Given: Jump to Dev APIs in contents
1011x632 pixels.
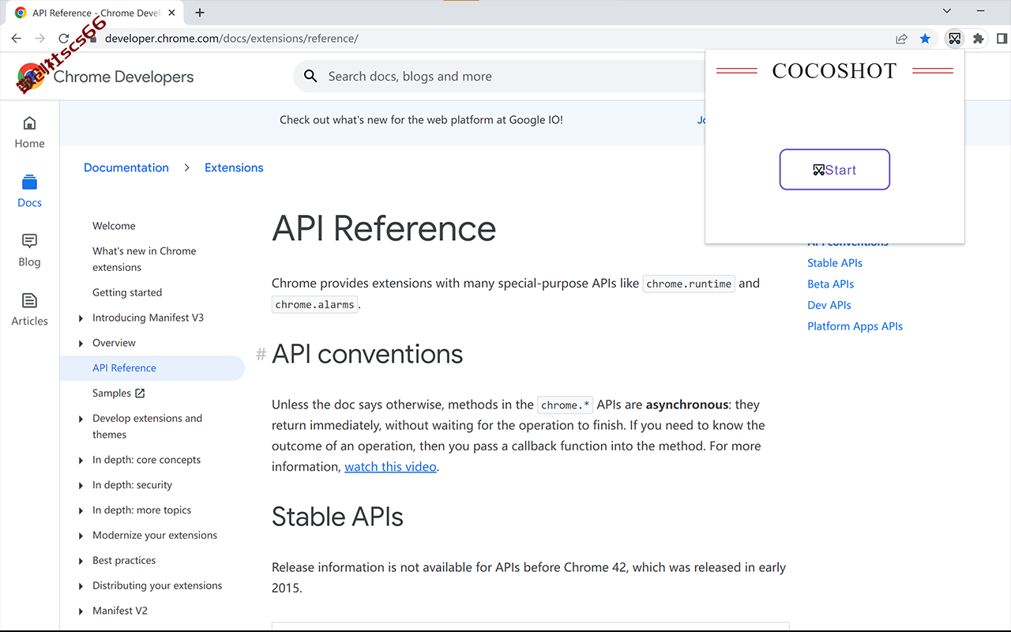Looking at the screenshot, I should [829, 305].
